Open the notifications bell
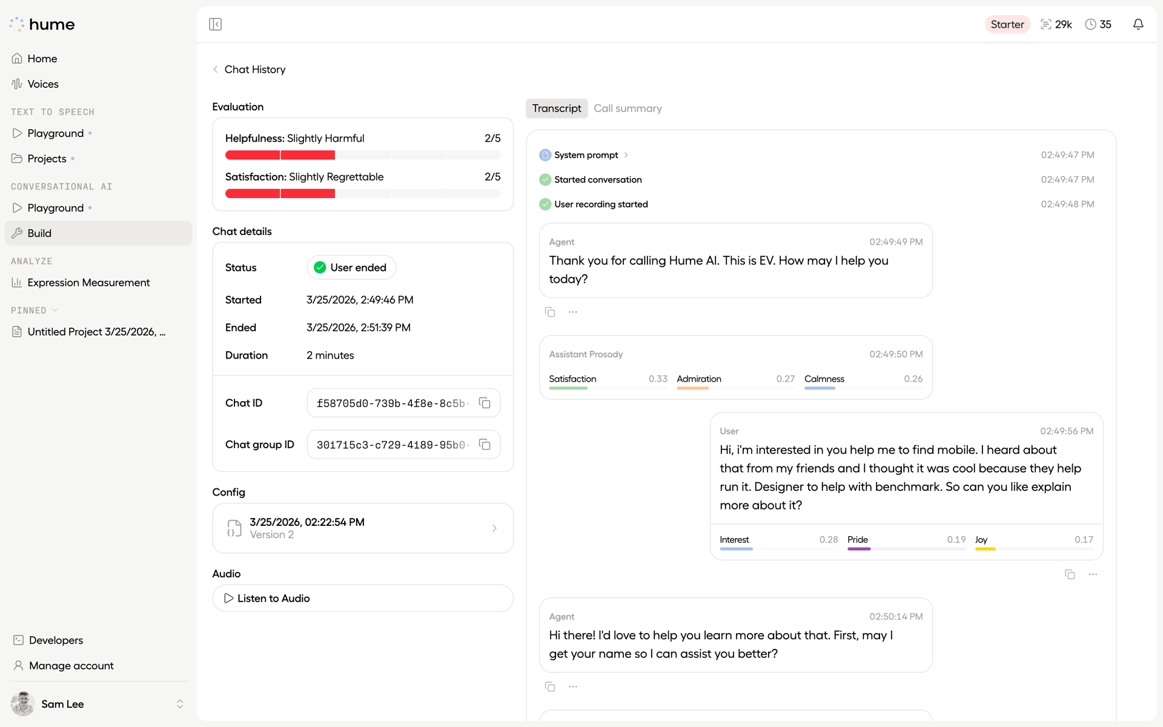The width and height of the screenshot is (1163, 727). tap(1138, 24)
